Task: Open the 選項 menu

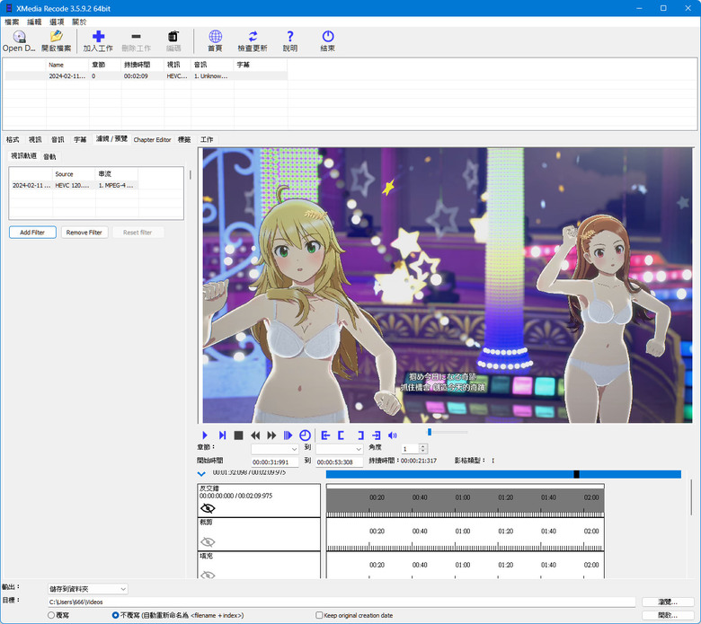Action: click(x=57, y=22)
